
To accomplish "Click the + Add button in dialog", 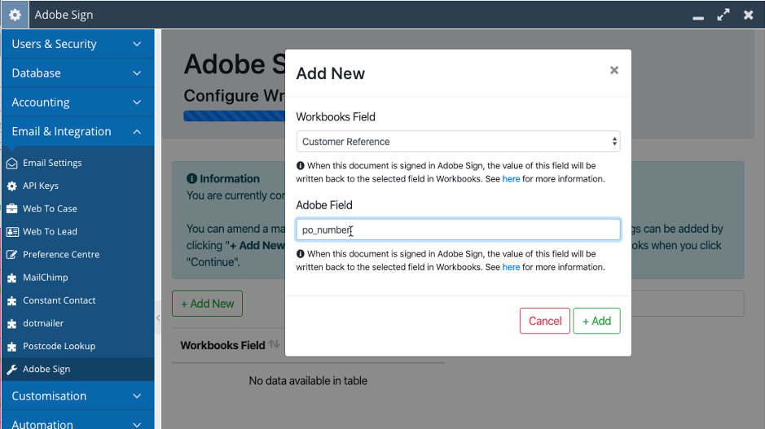I will 596,321.
